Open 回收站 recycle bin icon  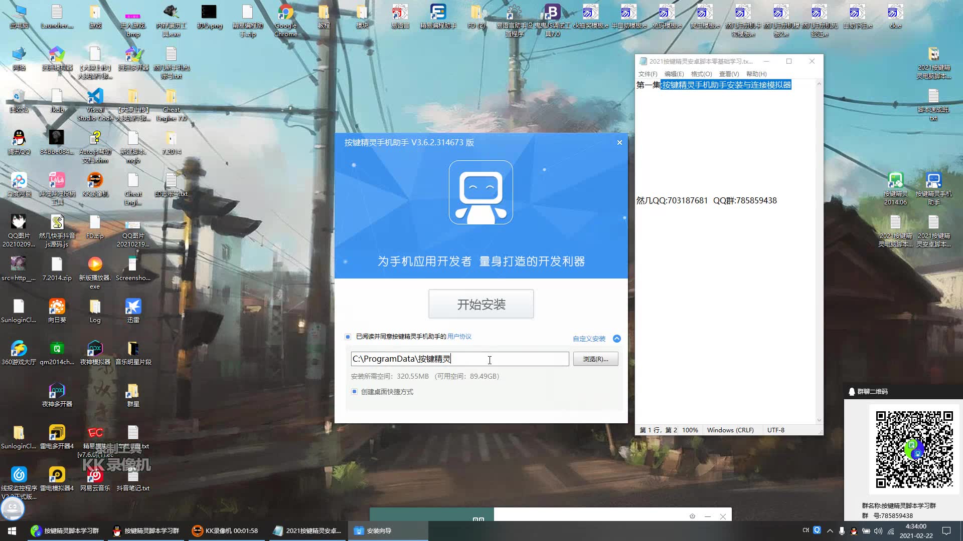(x=19, y=100)
